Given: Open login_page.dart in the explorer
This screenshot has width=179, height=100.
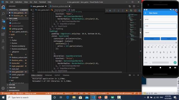Looking at the screenshot, I should (17, 66).
